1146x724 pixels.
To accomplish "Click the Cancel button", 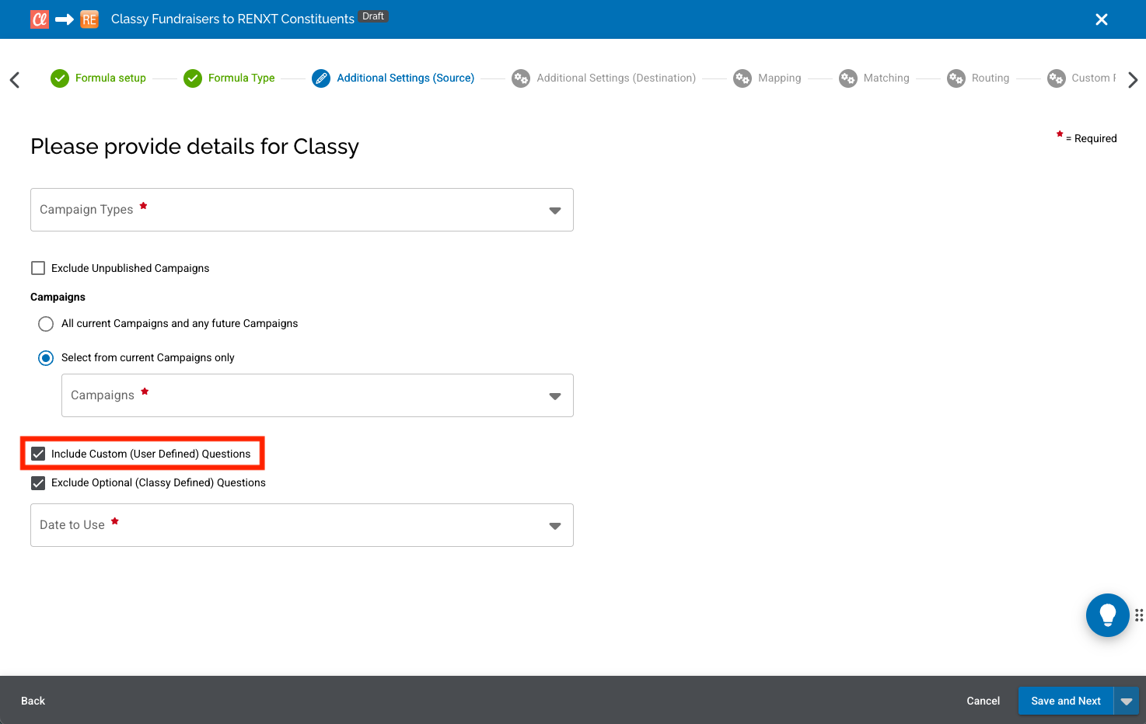I will (983, 700).
